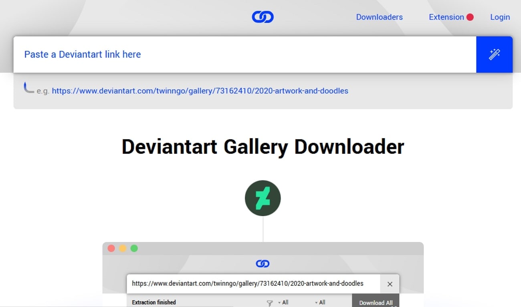Click the Extraction finished status text
521x307 pixels.
153,302
